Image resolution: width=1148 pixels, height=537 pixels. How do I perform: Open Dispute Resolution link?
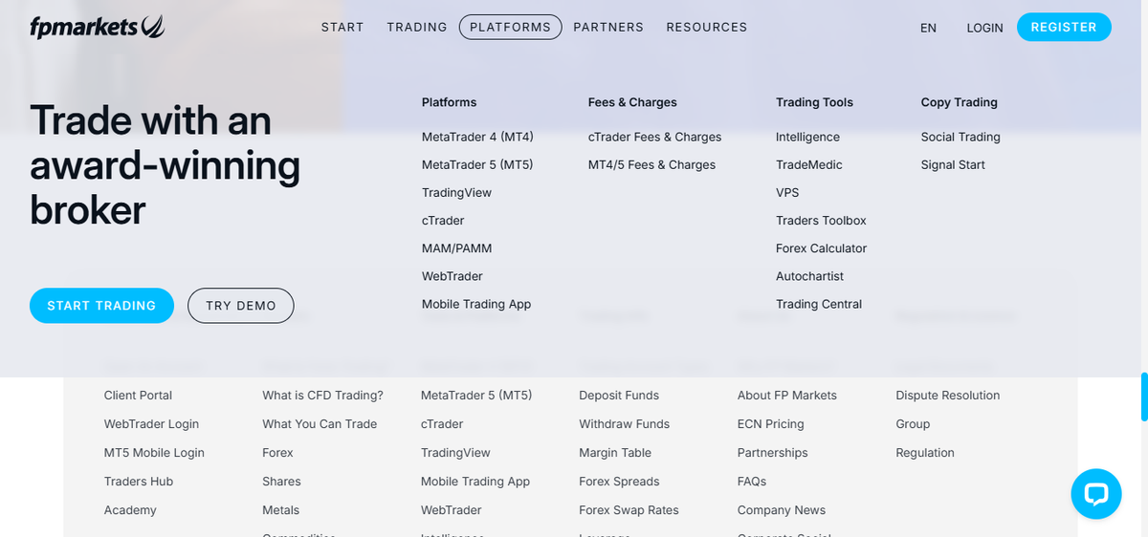(x=947, y=395)
